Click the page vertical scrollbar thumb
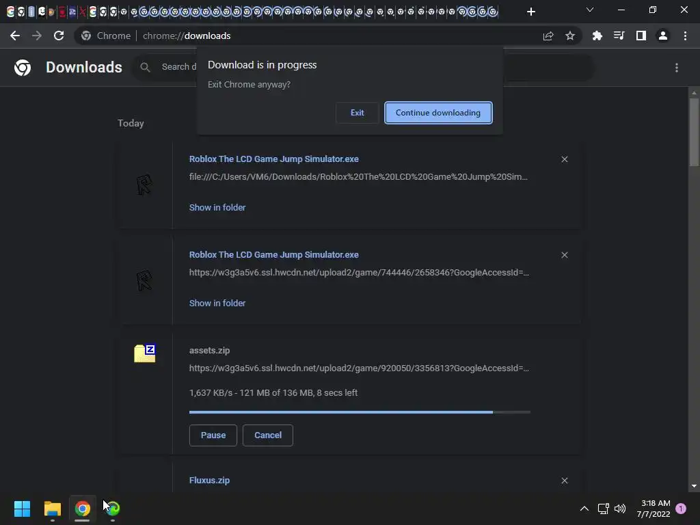This screenshot has width=700, height=525. click(x=694, y=132)
